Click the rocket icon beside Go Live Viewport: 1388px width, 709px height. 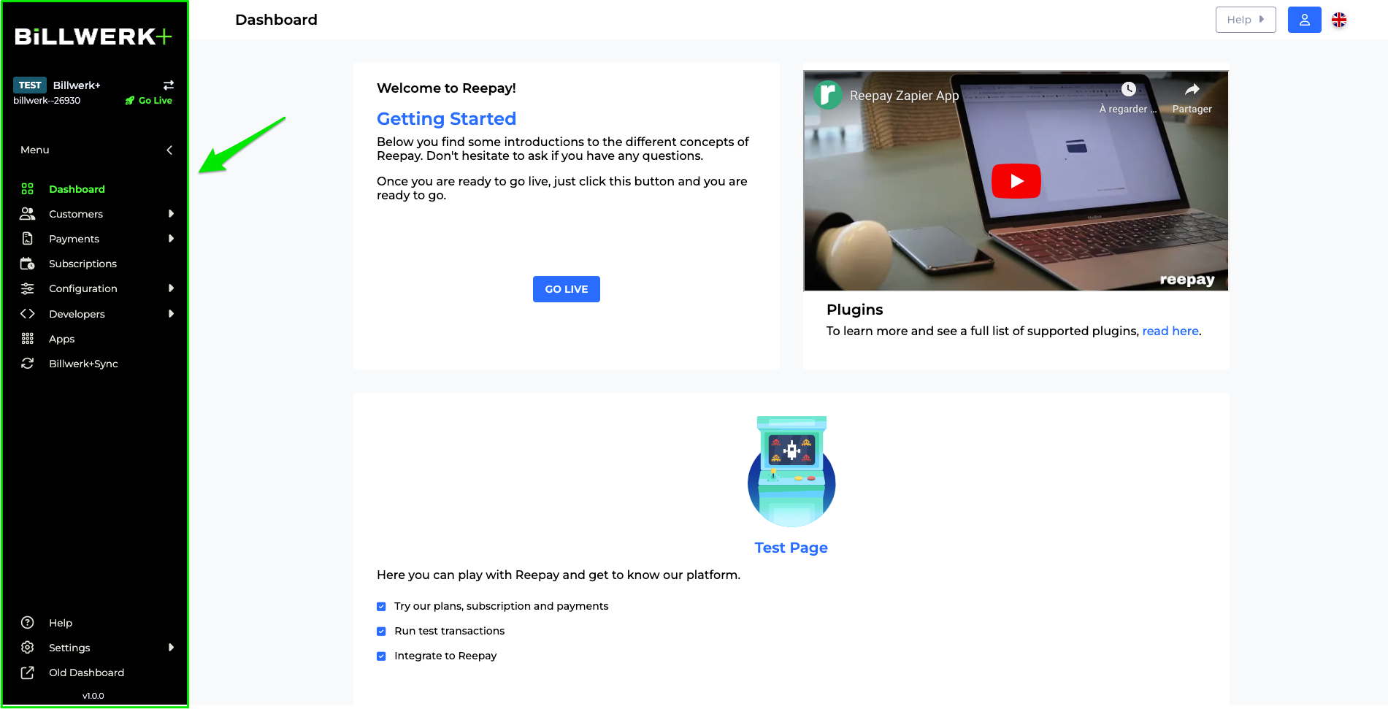130,101
